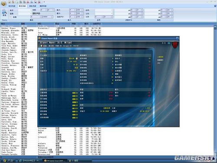Open the round application orb menu

point(3,3)
